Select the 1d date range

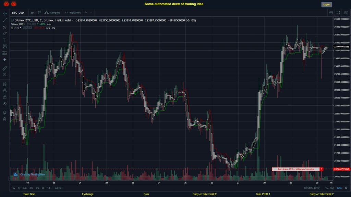(x=49, y=188)
